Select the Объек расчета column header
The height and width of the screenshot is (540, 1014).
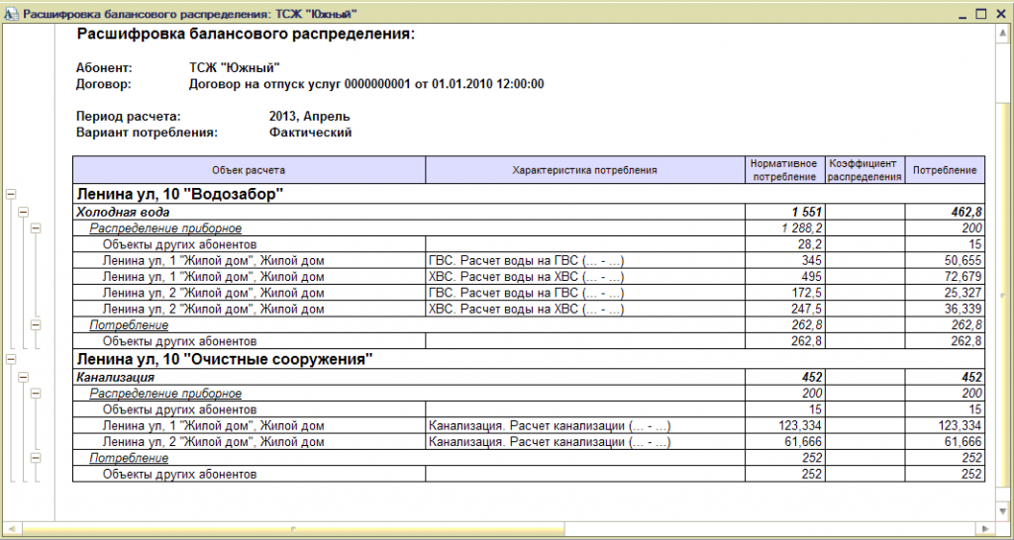[x=249, y=170]
